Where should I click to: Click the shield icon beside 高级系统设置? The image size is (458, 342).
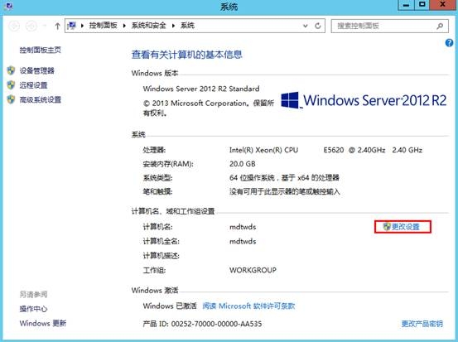(x=11, y=99)
